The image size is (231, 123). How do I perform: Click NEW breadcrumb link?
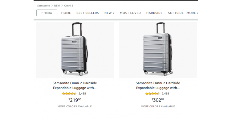(x=57, y=6)
